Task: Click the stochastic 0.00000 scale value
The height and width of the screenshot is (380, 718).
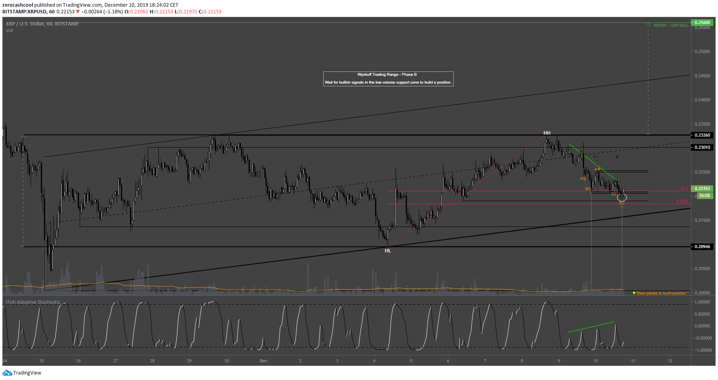Action: point(702,326)
